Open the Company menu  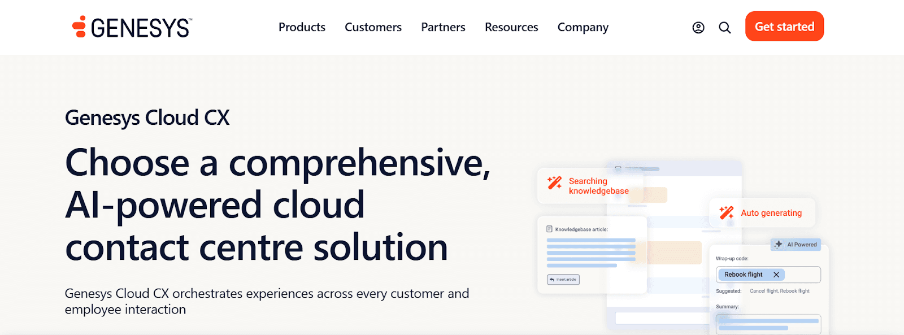point(583,27)
